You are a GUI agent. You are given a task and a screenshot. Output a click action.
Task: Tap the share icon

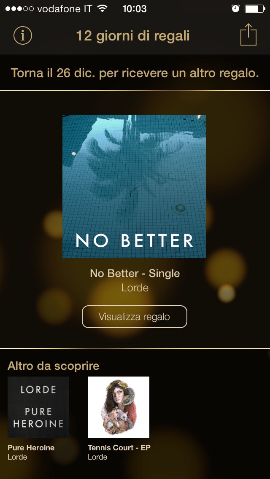248,35
